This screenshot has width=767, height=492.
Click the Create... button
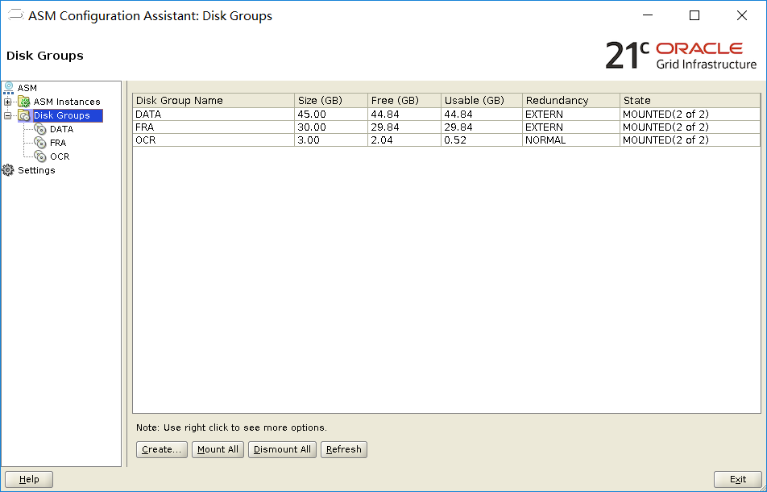[x=162, y=449]
